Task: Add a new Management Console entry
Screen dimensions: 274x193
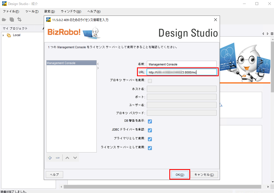Action: coord(50,158)
